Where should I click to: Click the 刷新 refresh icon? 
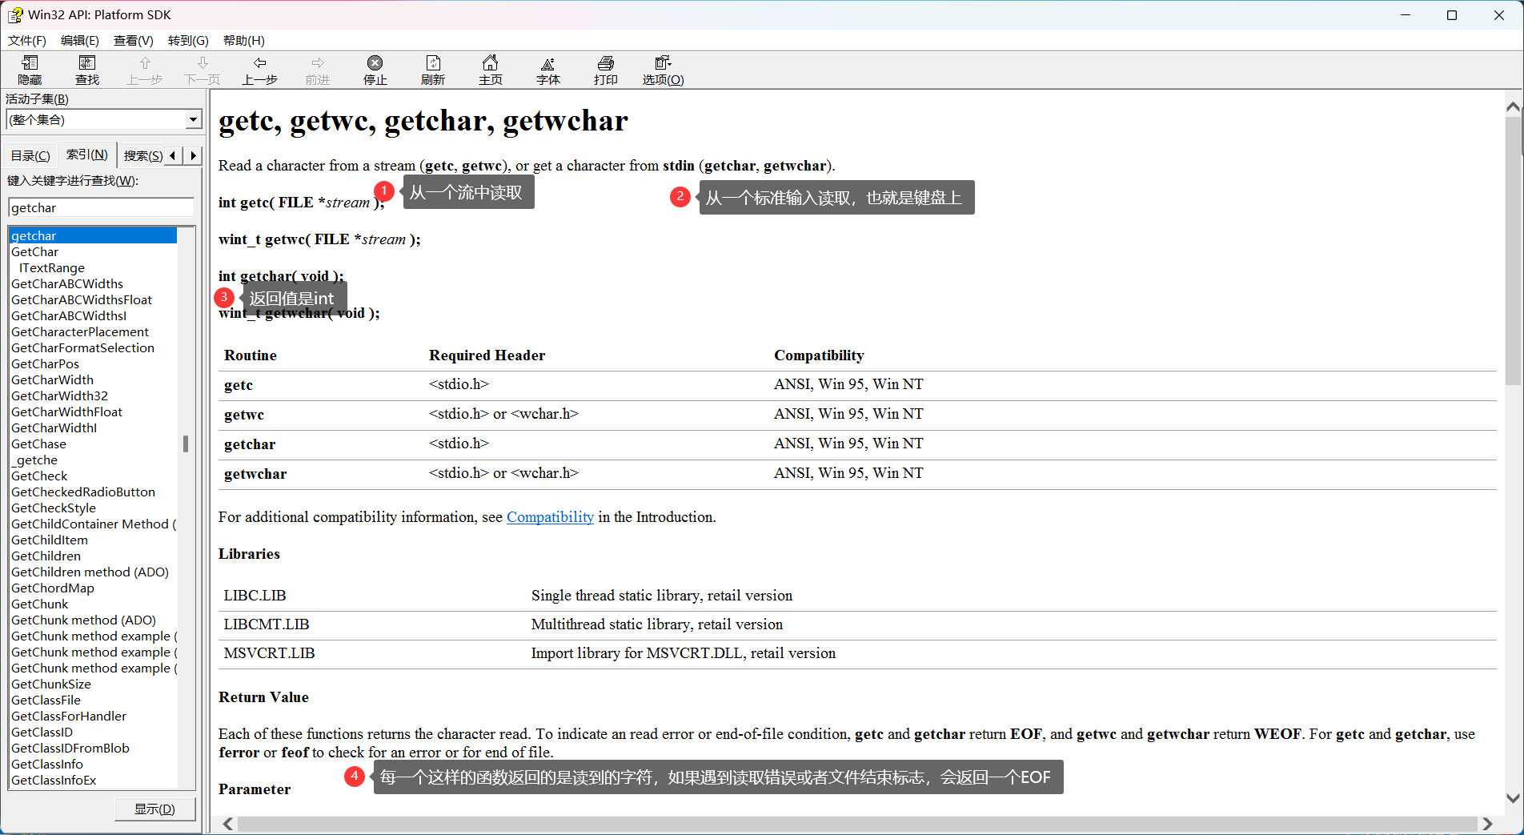(x=432, y=70)
